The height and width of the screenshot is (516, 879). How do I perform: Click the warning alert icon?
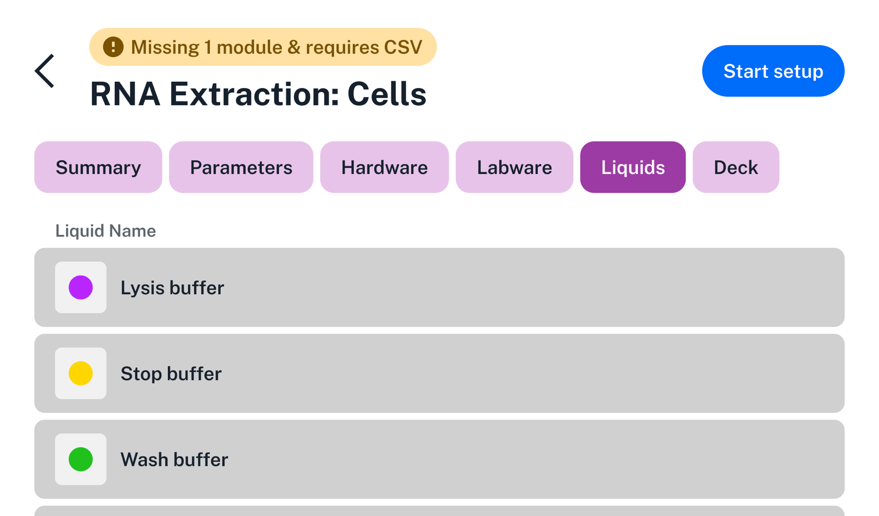point(113,47)
